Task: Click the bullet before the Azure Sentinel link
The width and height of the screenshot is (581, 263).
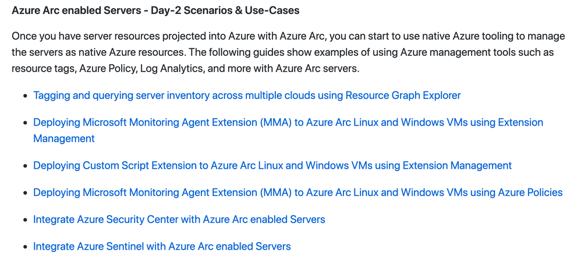Action: click(25, 247)
